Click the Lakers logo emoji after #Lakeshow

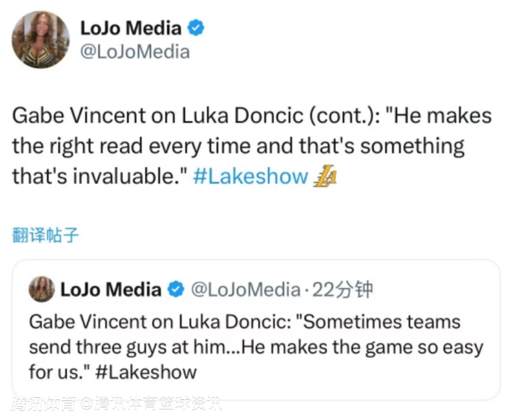click(325, 177)
